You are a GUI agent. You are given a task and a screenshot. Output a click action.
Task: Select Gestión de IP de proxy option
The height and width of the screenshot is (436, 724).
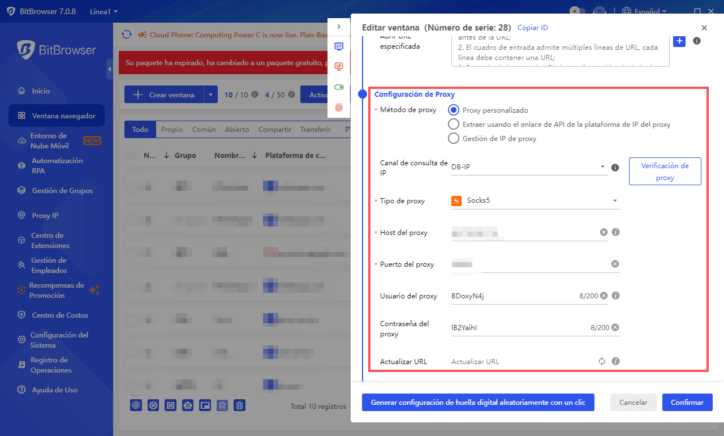tap(454, 138)
